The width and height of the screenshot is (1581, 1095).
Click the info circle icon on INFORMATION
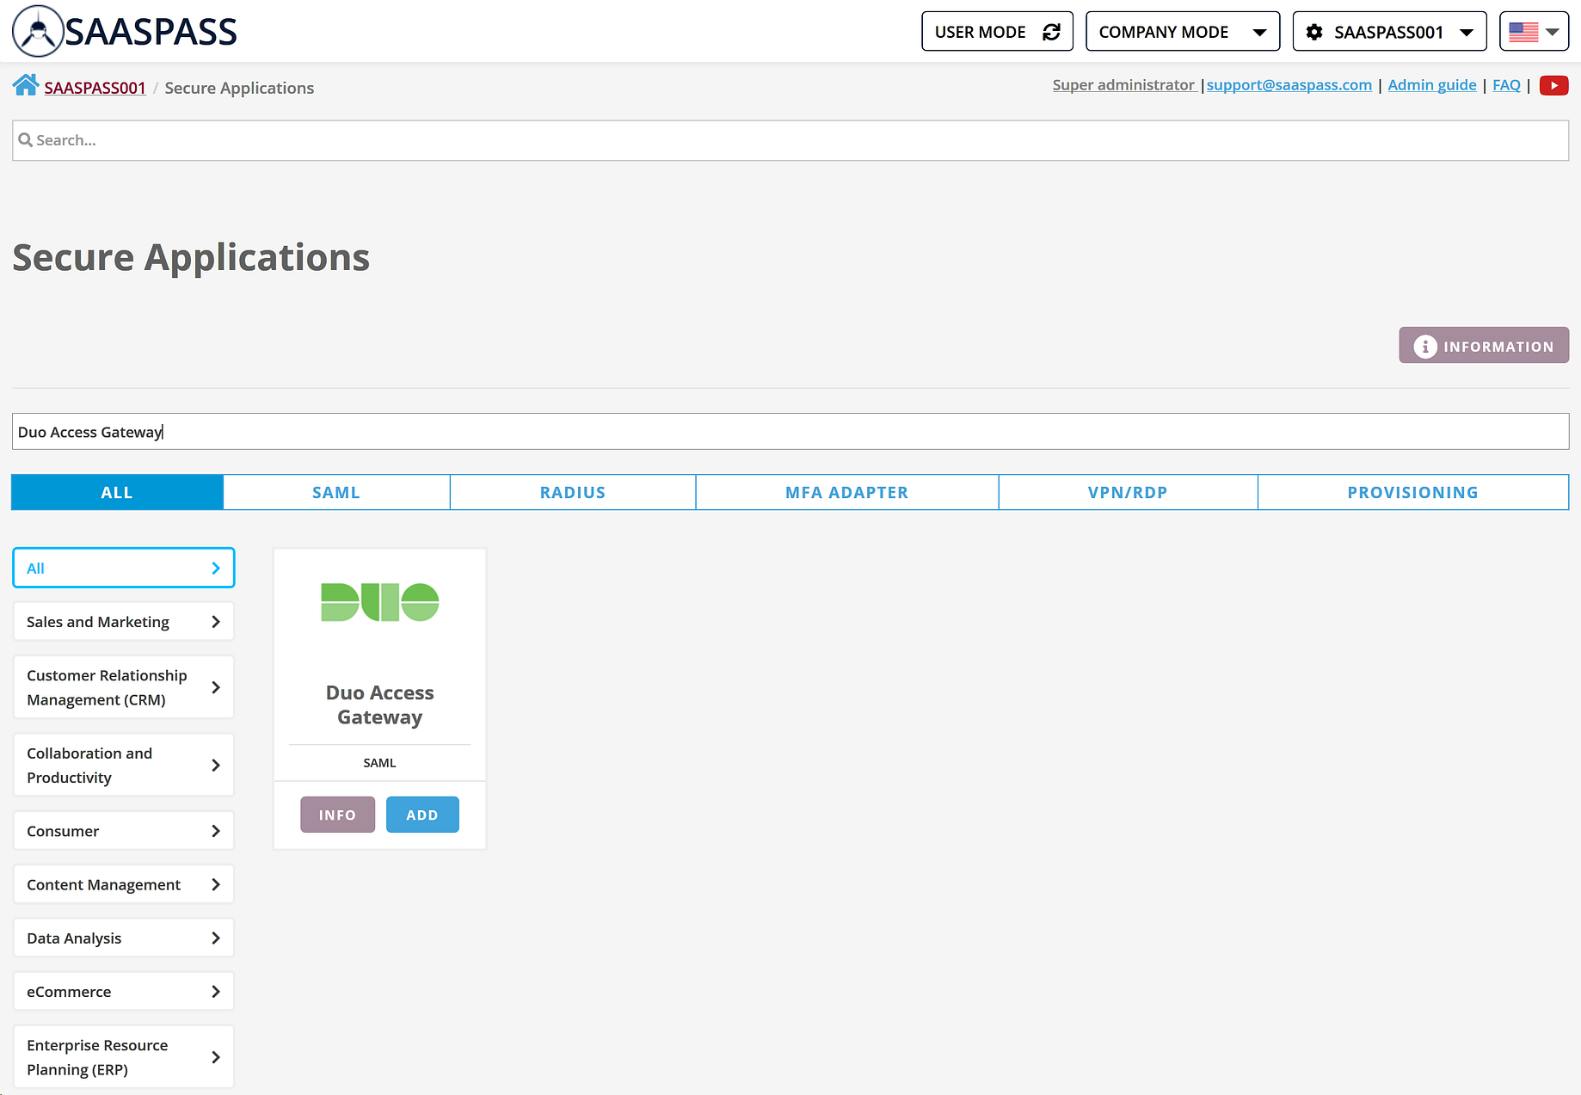tap(1425, 346)
